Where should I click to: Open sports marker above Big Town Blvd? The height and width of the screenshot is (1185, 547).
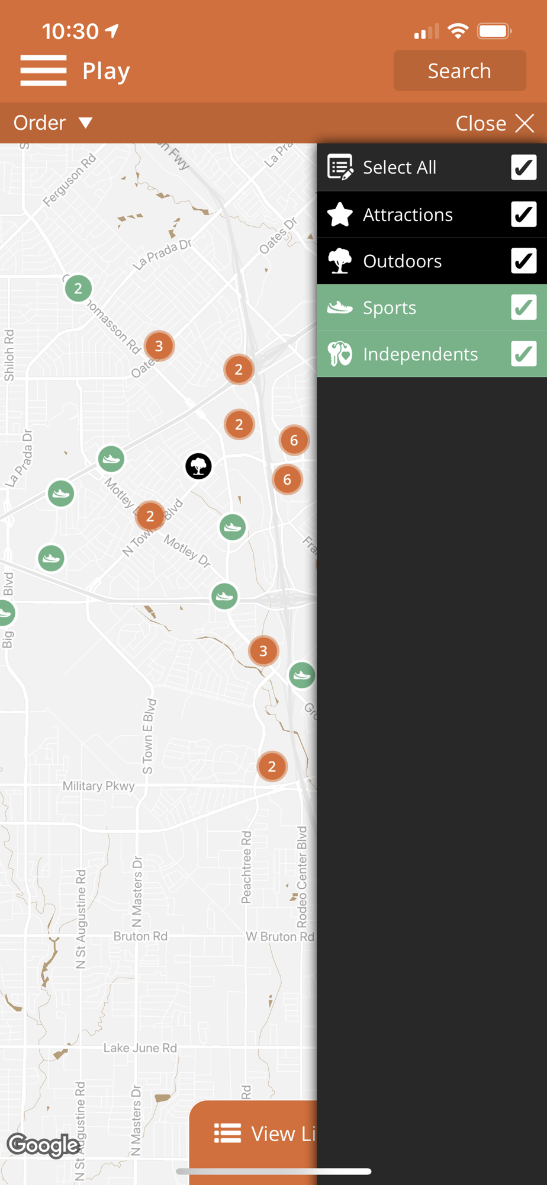pyautogui.click(x=51, y=558)
